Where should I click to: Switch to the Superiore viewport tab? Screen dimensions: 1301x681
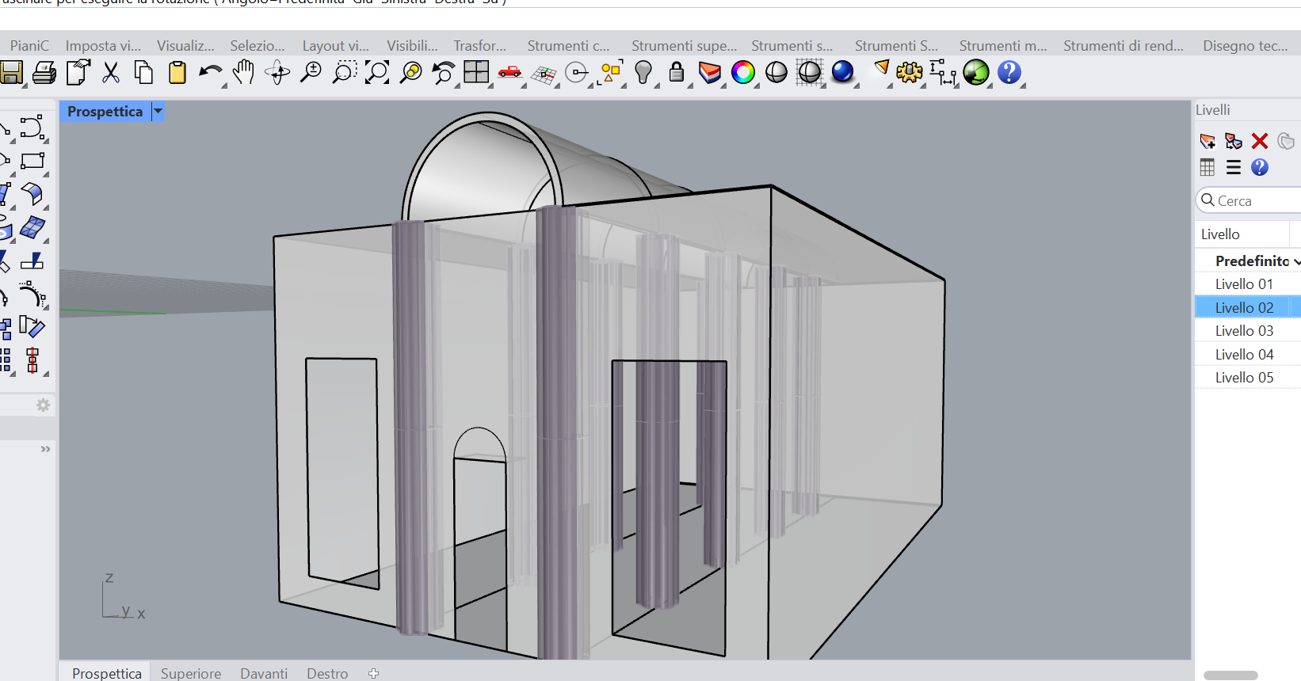pos(191,673)
